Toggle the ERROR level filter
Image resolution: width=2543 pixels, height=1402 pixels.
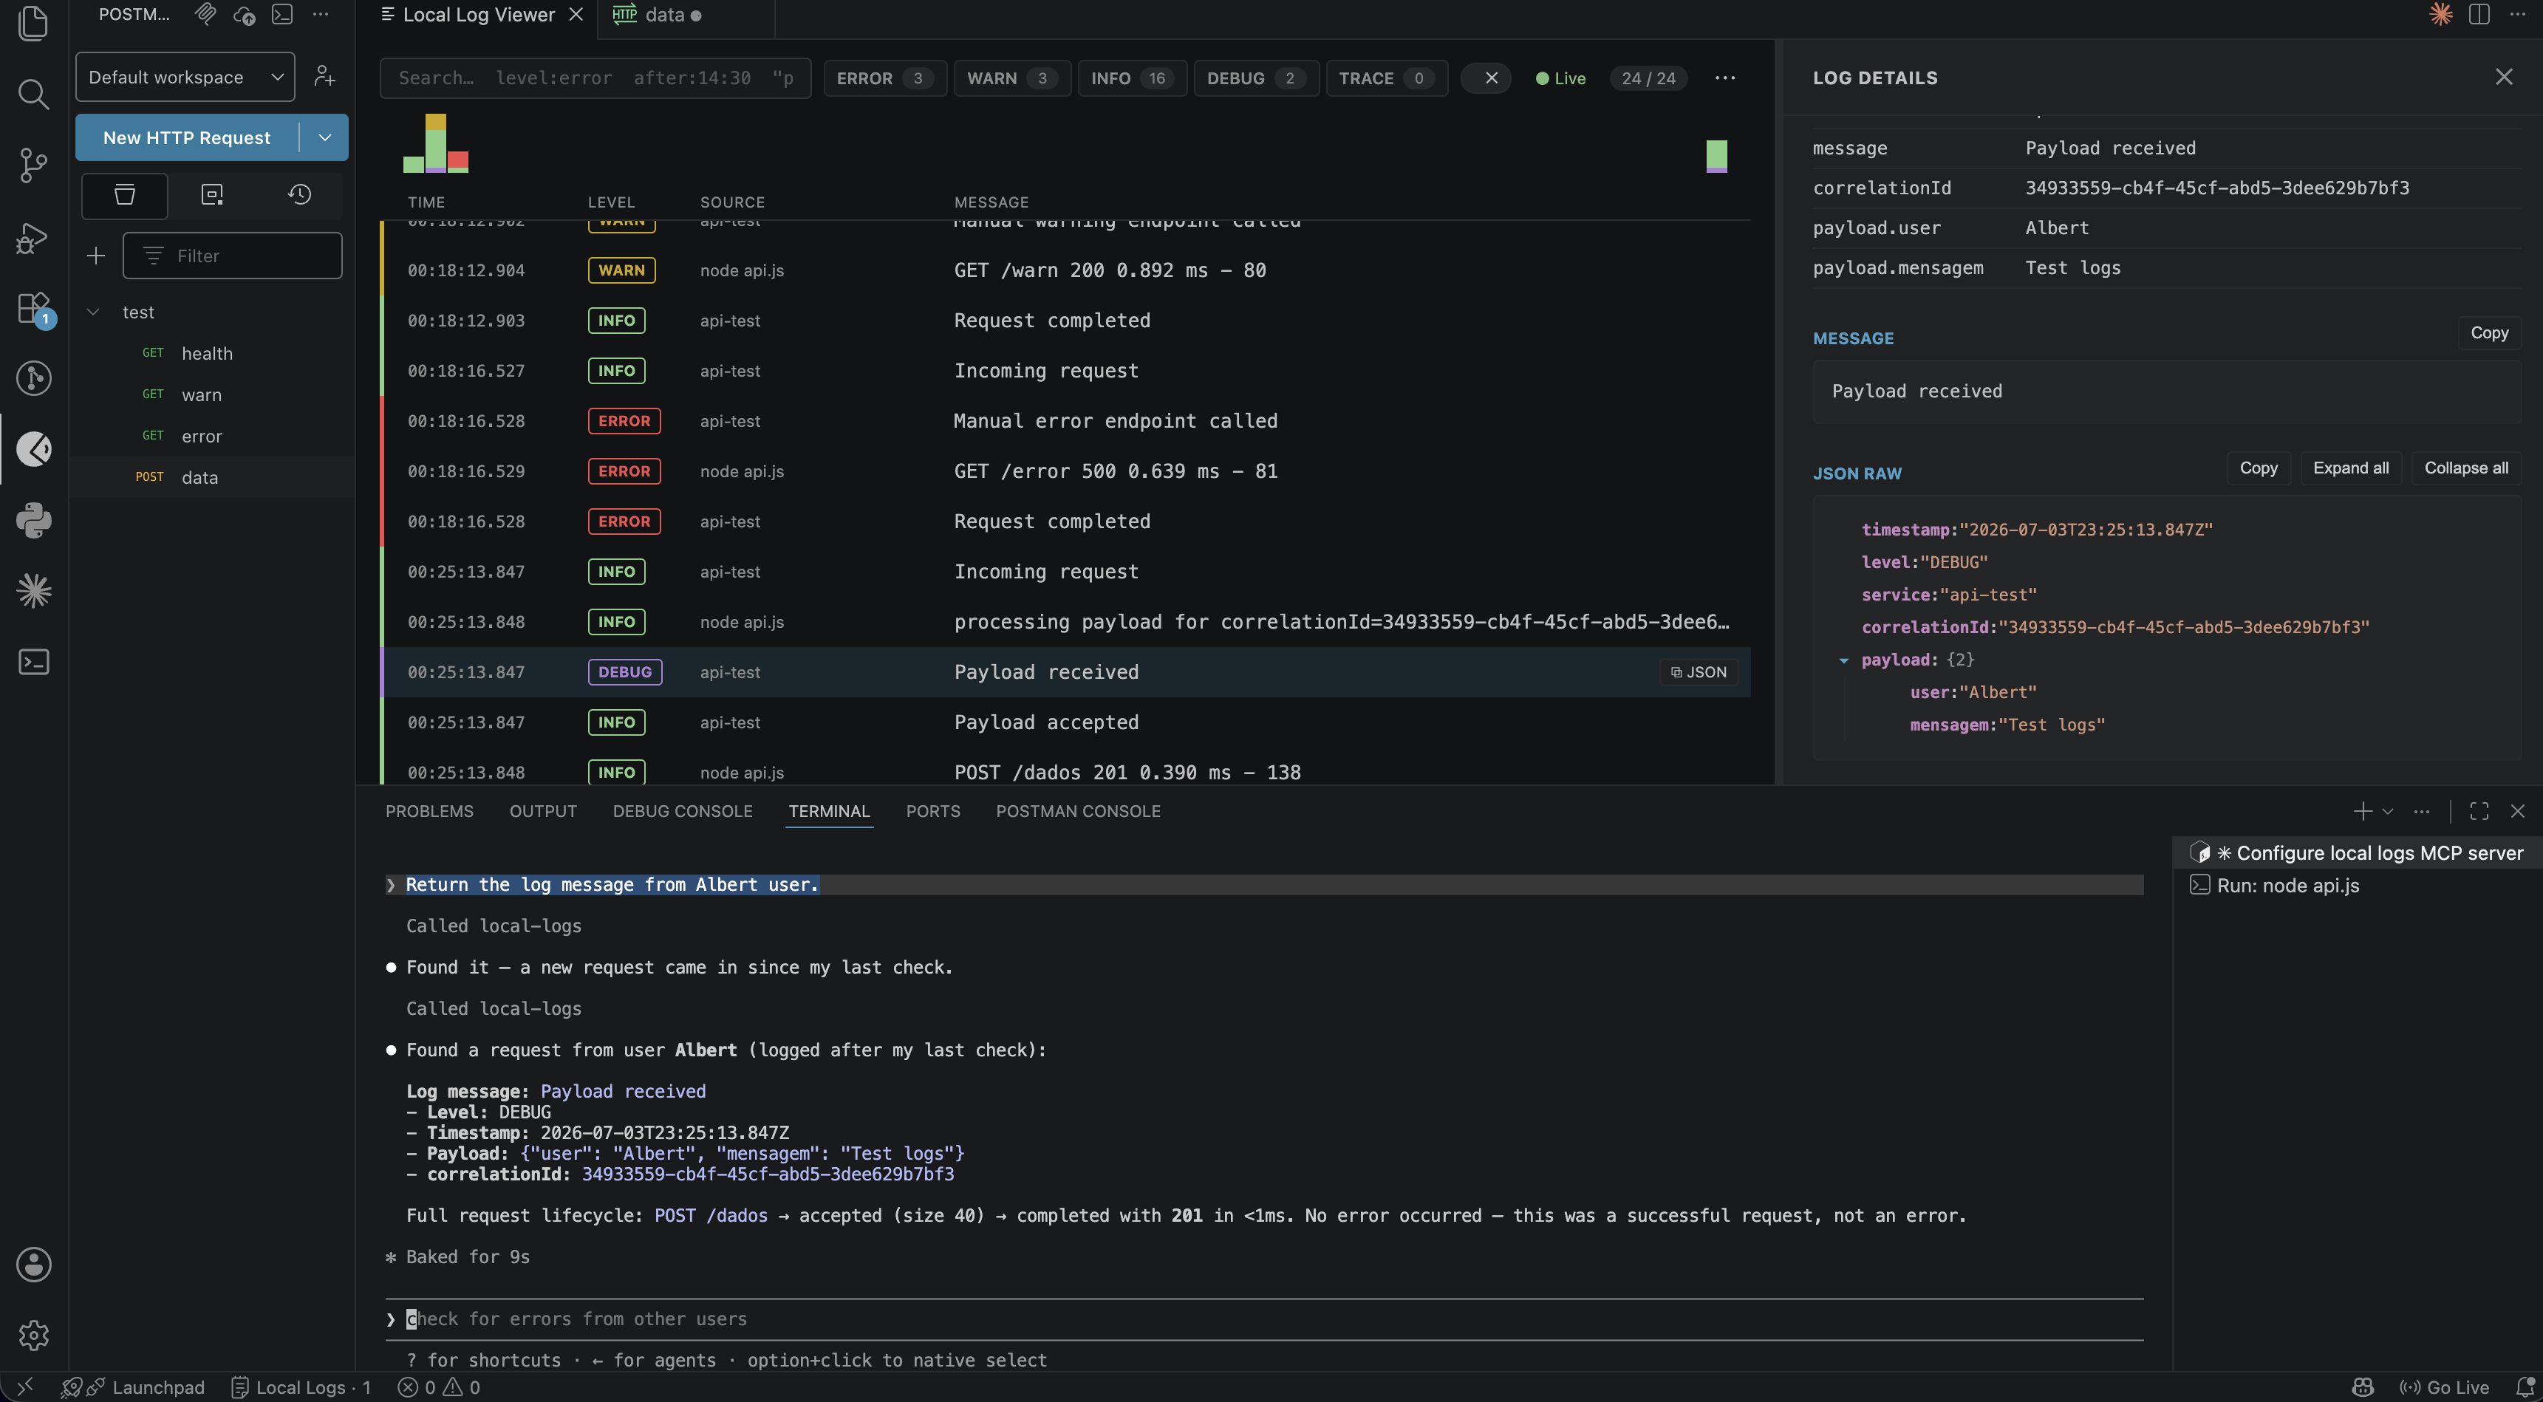tap(884, 78)
